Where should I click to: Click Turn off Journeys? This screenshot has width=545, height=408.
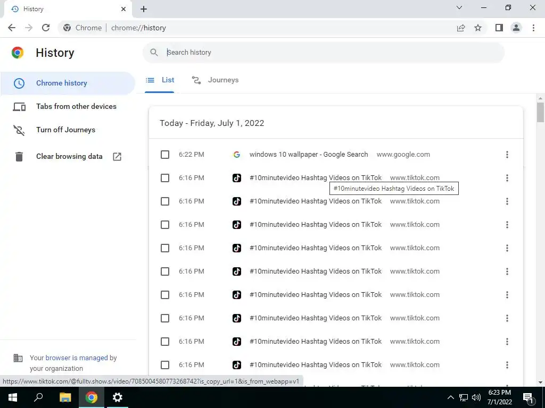coord(65,130)
